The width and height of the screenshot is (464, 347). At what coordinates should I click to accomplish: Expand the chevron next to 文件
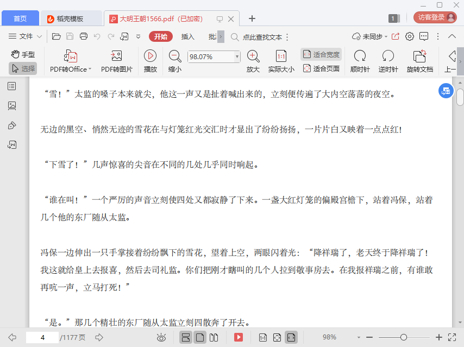(39, 37)
